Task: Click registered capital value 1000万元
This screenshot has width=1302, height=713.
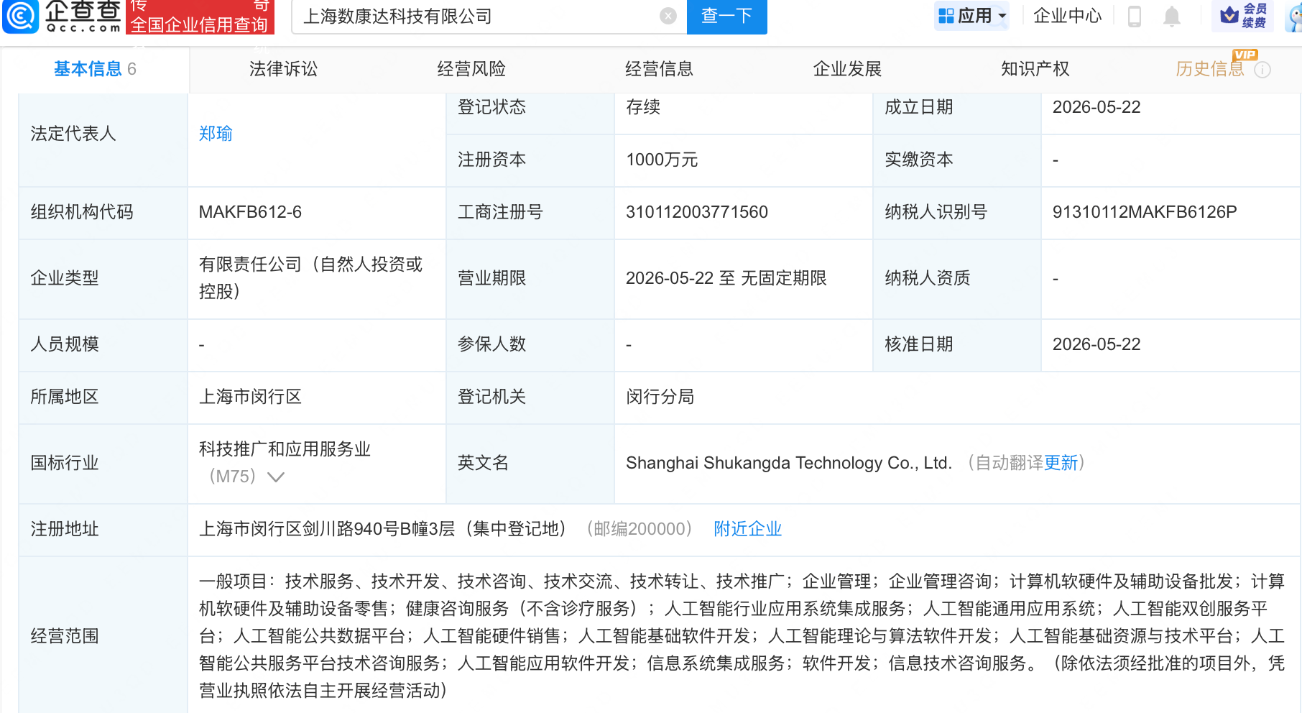Action: pyautogui.click(x=662, y=160)
